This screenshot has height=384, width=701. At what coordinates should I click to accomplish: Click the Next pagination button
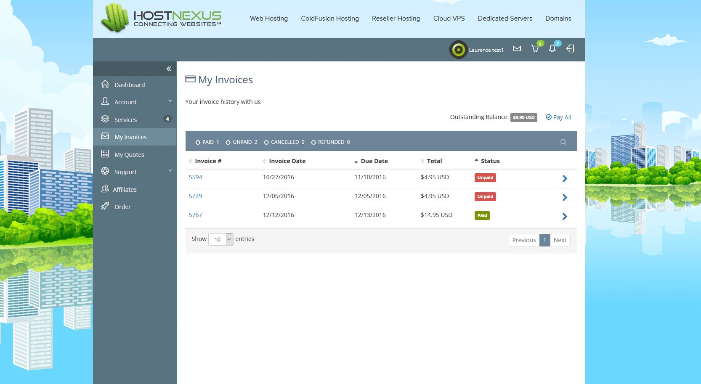tap(560, 240)
